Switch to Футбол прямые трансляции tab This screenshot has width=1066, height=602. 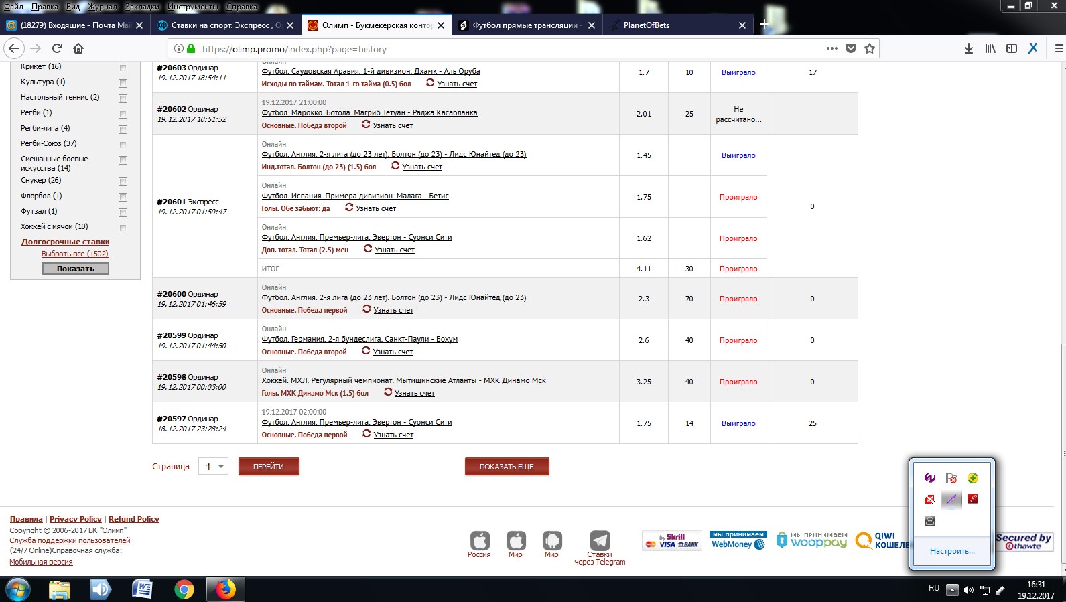527,25
